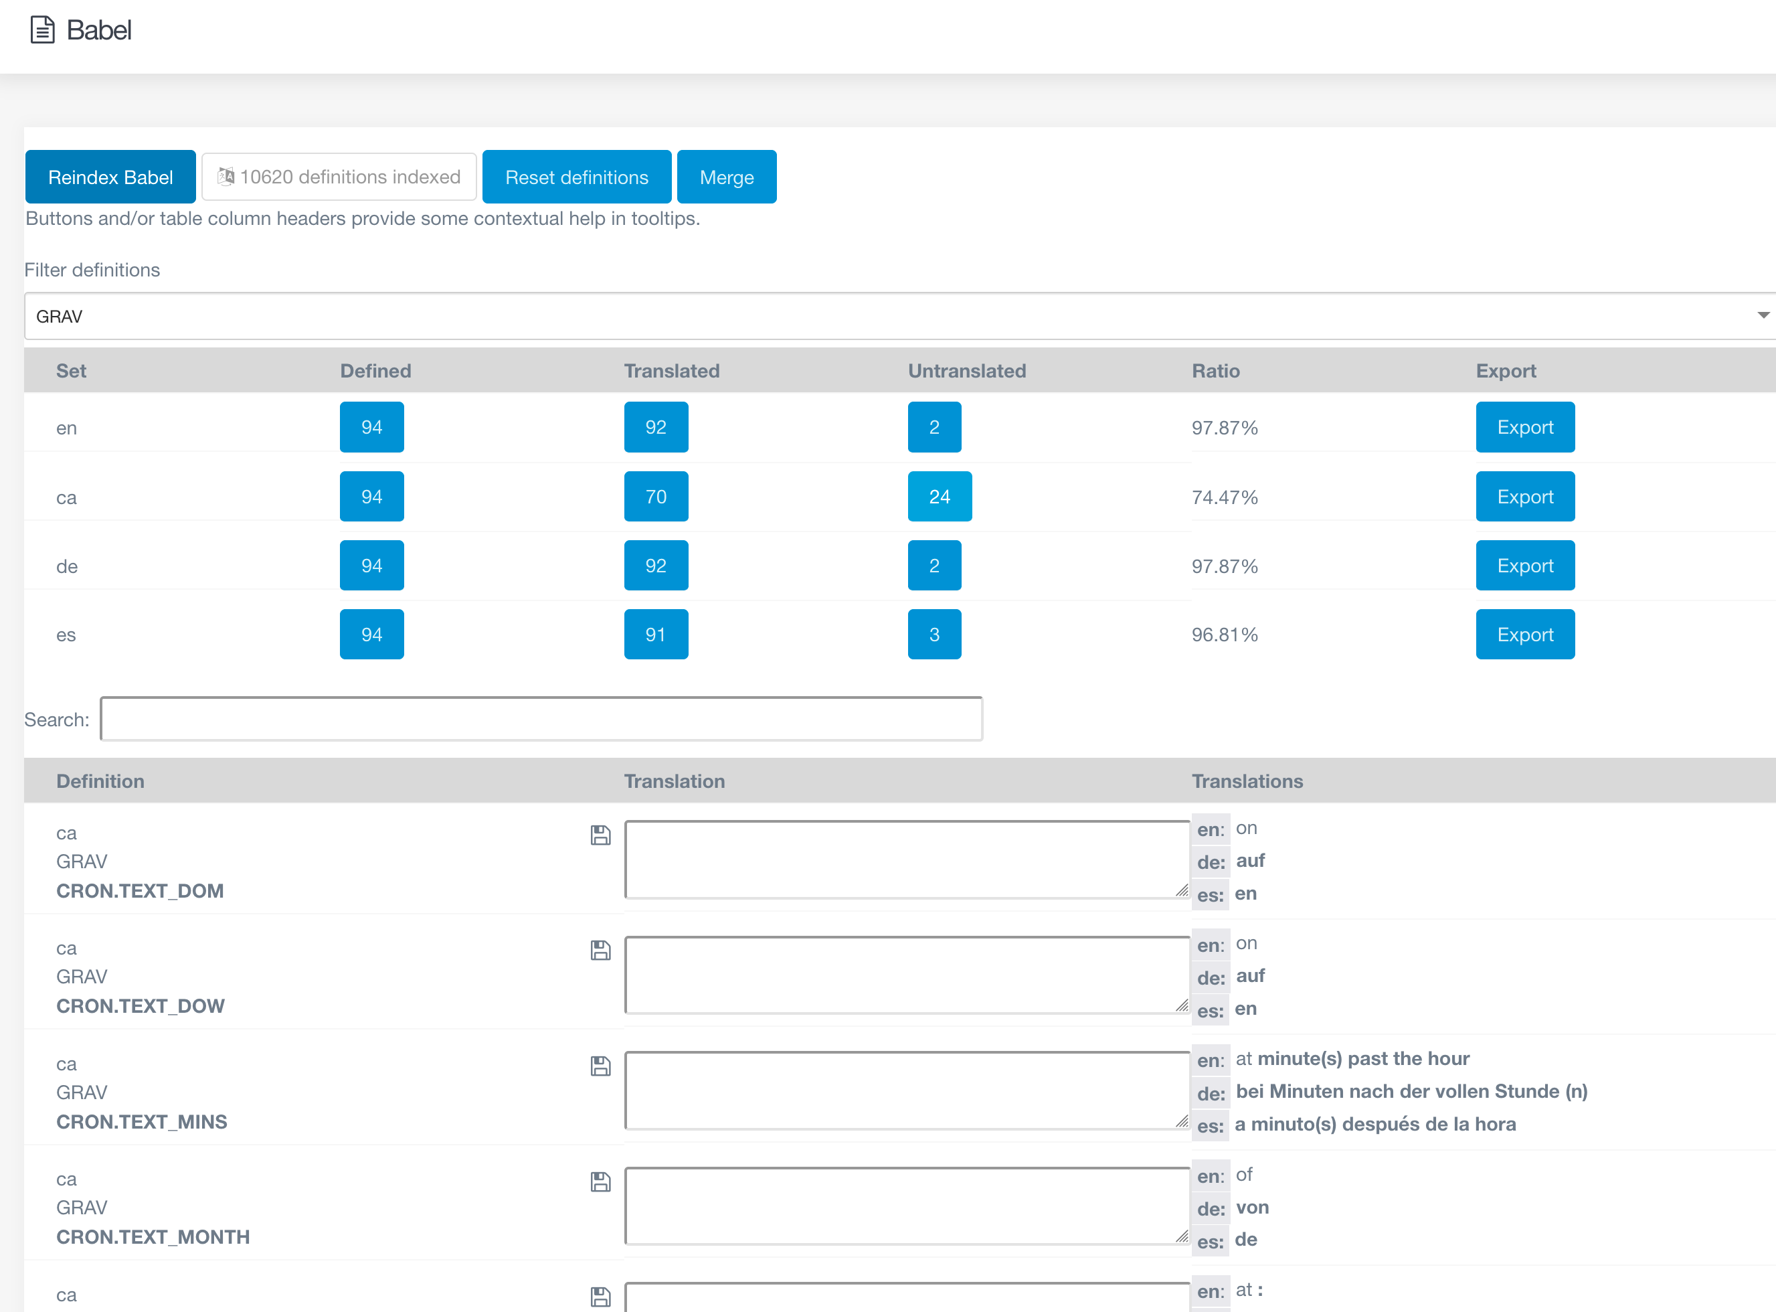Screen dimensions: 1776x1312
Task: Click the Reindex Babel button
Action: [110, 177]
